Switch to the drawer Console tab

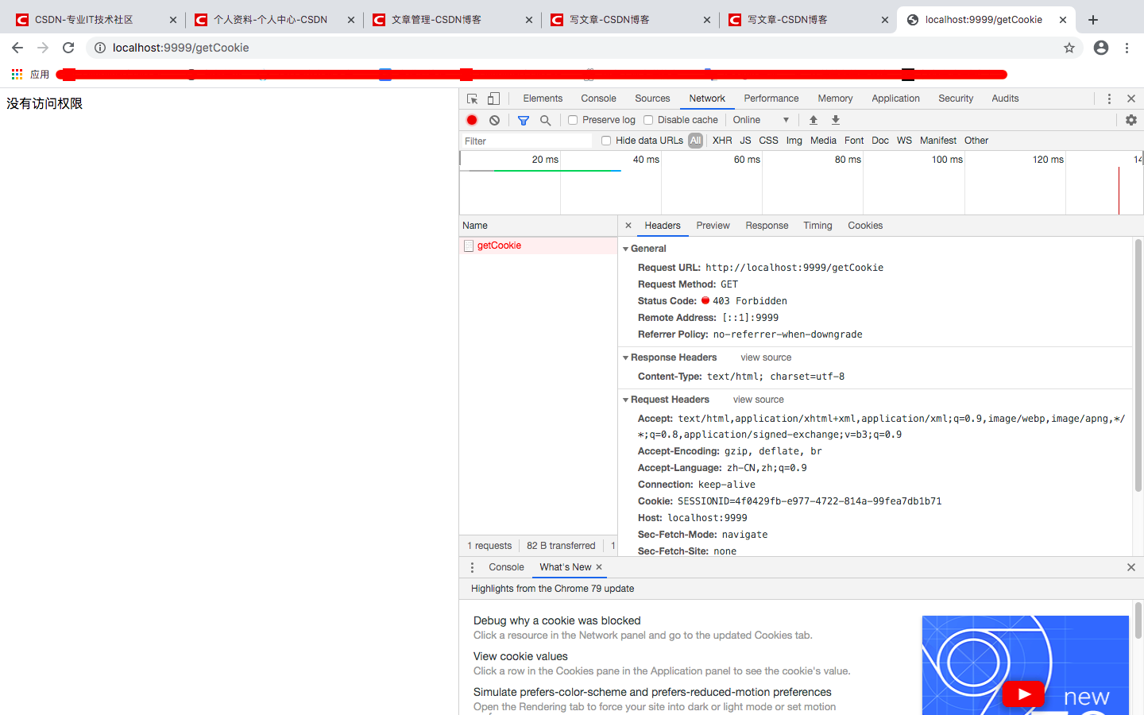(506, 567)
